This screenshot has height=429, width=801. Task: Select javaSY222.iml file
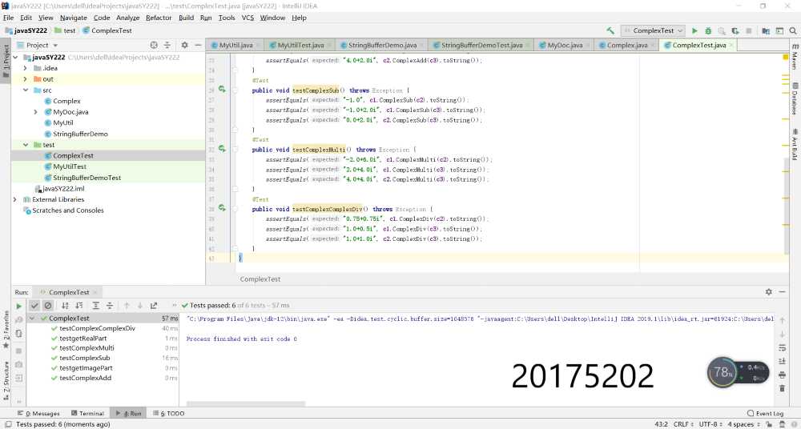point(62,188)
